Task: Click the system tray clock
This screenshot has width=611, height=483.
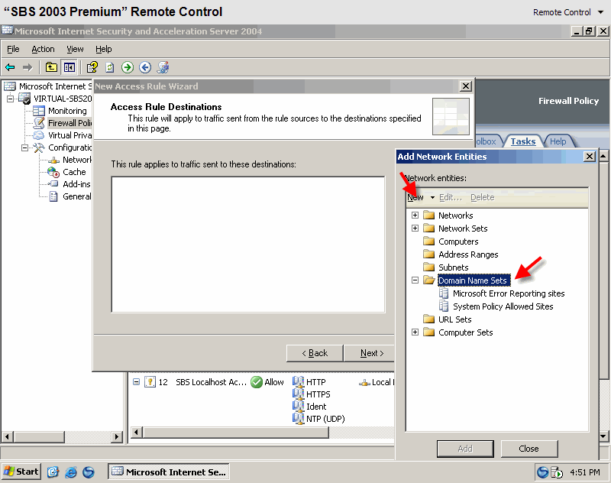Action: (584, 472)
